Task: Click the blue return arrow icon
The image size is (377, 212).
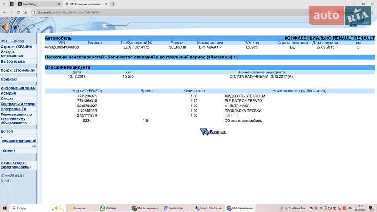Action: click(205, 132)
